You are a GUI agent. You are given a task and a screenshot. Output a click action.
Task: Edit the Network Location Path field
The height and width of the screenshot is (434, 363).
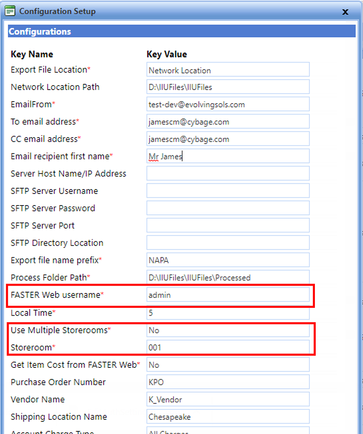point(228,87)
